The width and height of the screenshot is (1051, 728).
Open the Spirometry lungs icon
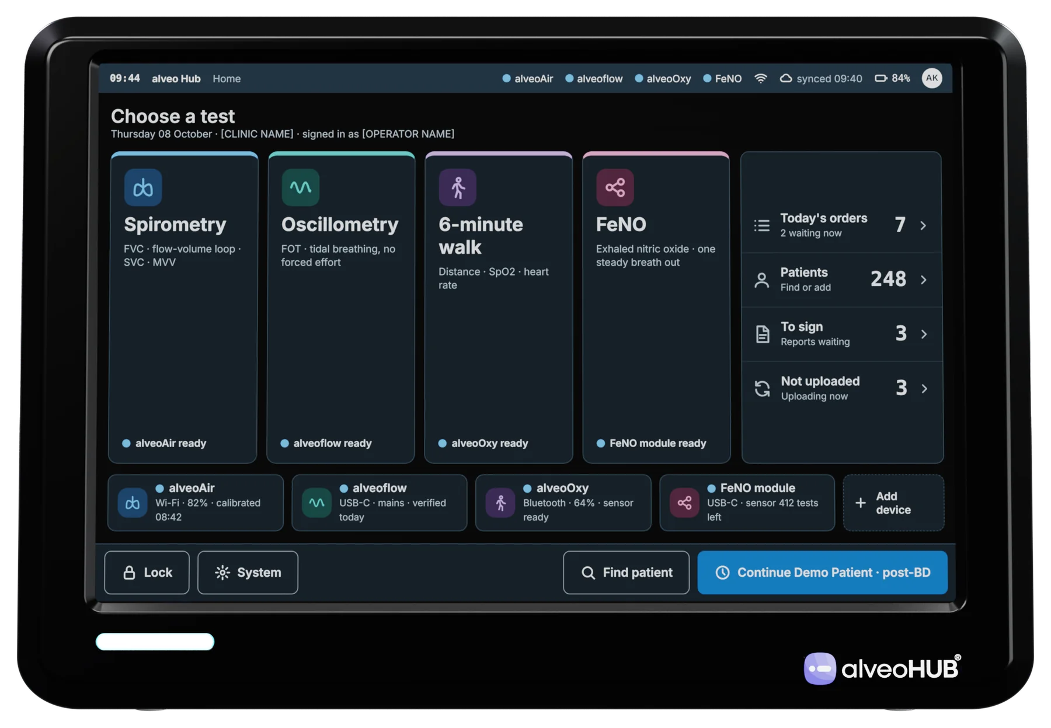pyautogui.click(x=143, y=187)
